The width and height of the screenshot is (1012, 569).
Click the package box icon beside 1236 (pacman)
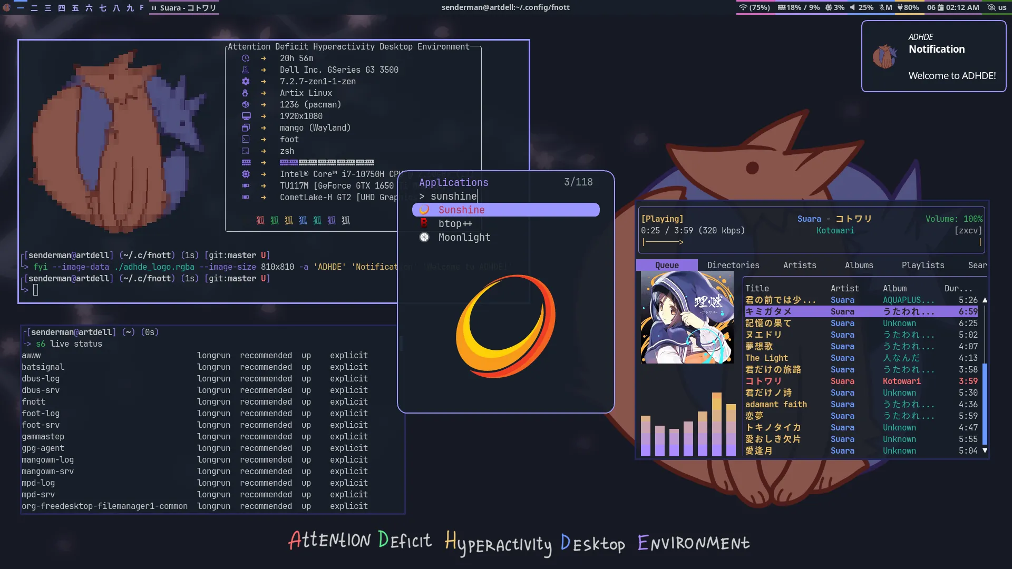pos(246,105)
